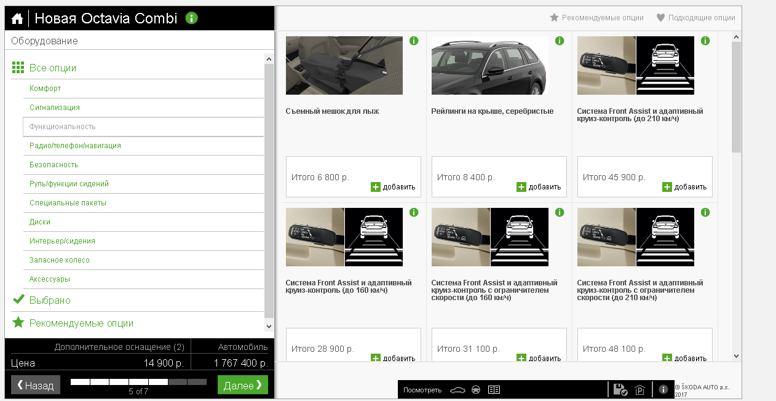Click the Оборудование heading
This screenshot has width=776, height=401.
(x=44, y=41)
